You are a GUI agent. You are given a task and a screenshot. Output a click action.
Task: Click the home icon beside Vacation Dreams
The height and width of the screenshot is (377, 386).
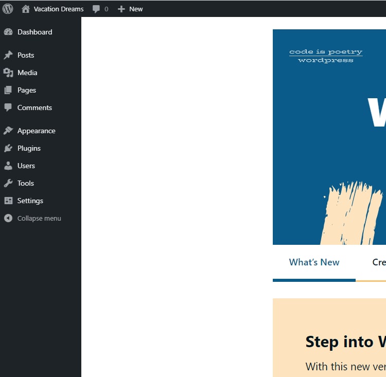(x=25, y=9)
